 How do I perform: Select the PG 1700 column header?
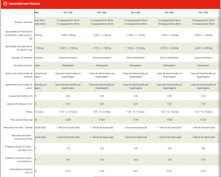[x=203, y=12]
